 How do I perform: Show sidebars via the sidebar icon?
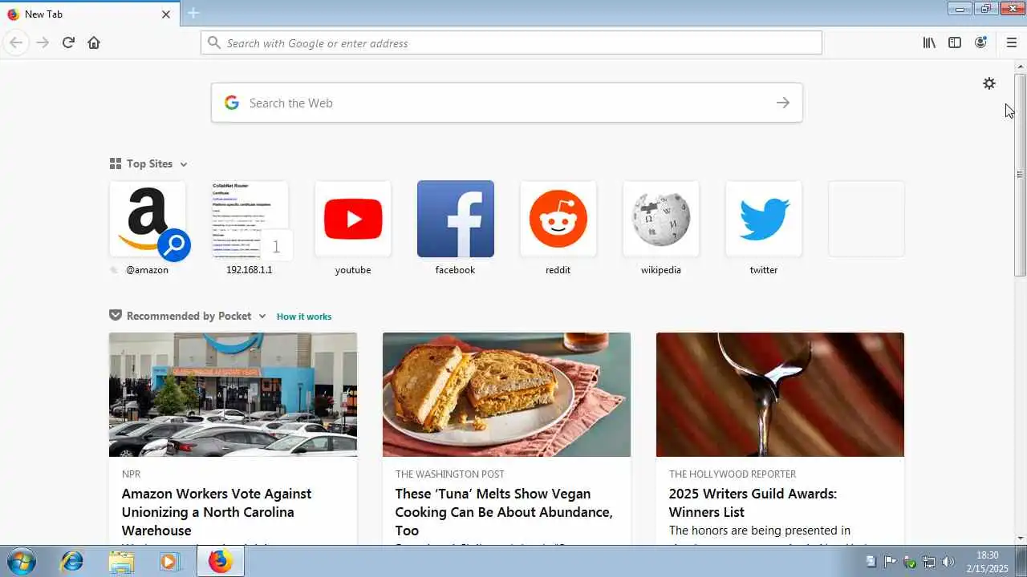[x=955, y=42]
